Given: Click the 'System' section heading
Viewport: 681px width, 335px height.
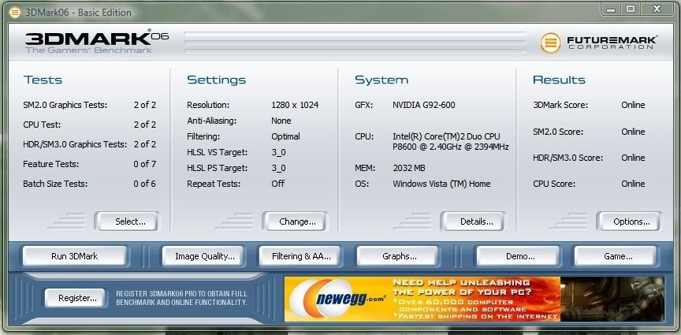Looking at the screenshot, I should (381, 80).
